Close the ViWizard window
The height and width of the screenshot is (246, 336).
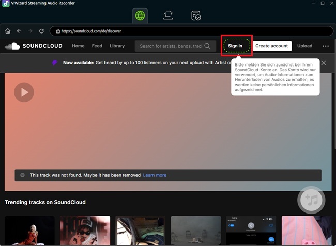coord(332,3)
